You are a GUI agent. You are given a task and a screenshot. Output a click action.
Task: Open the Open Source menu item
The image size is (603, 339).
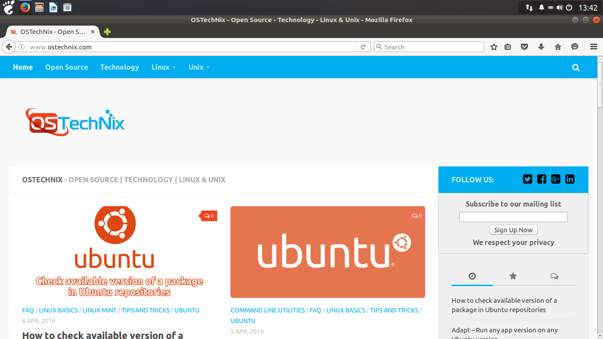click(x=66, y=67)
